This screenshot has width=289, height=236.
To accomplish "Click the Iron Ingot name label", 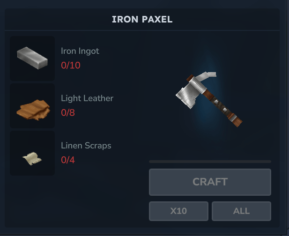I will (x=80, y=51).
